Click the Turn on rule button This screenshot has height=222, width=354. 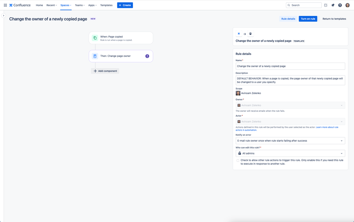(x=308, y=19)
